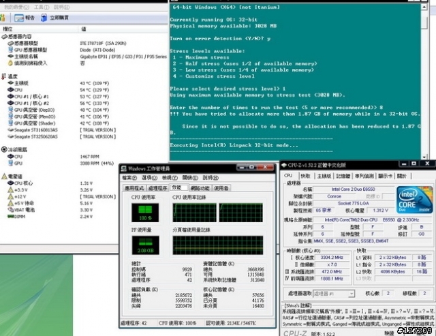Click the VBAT 電池 battery icon
Screen dimensions: 436x336
11,210
